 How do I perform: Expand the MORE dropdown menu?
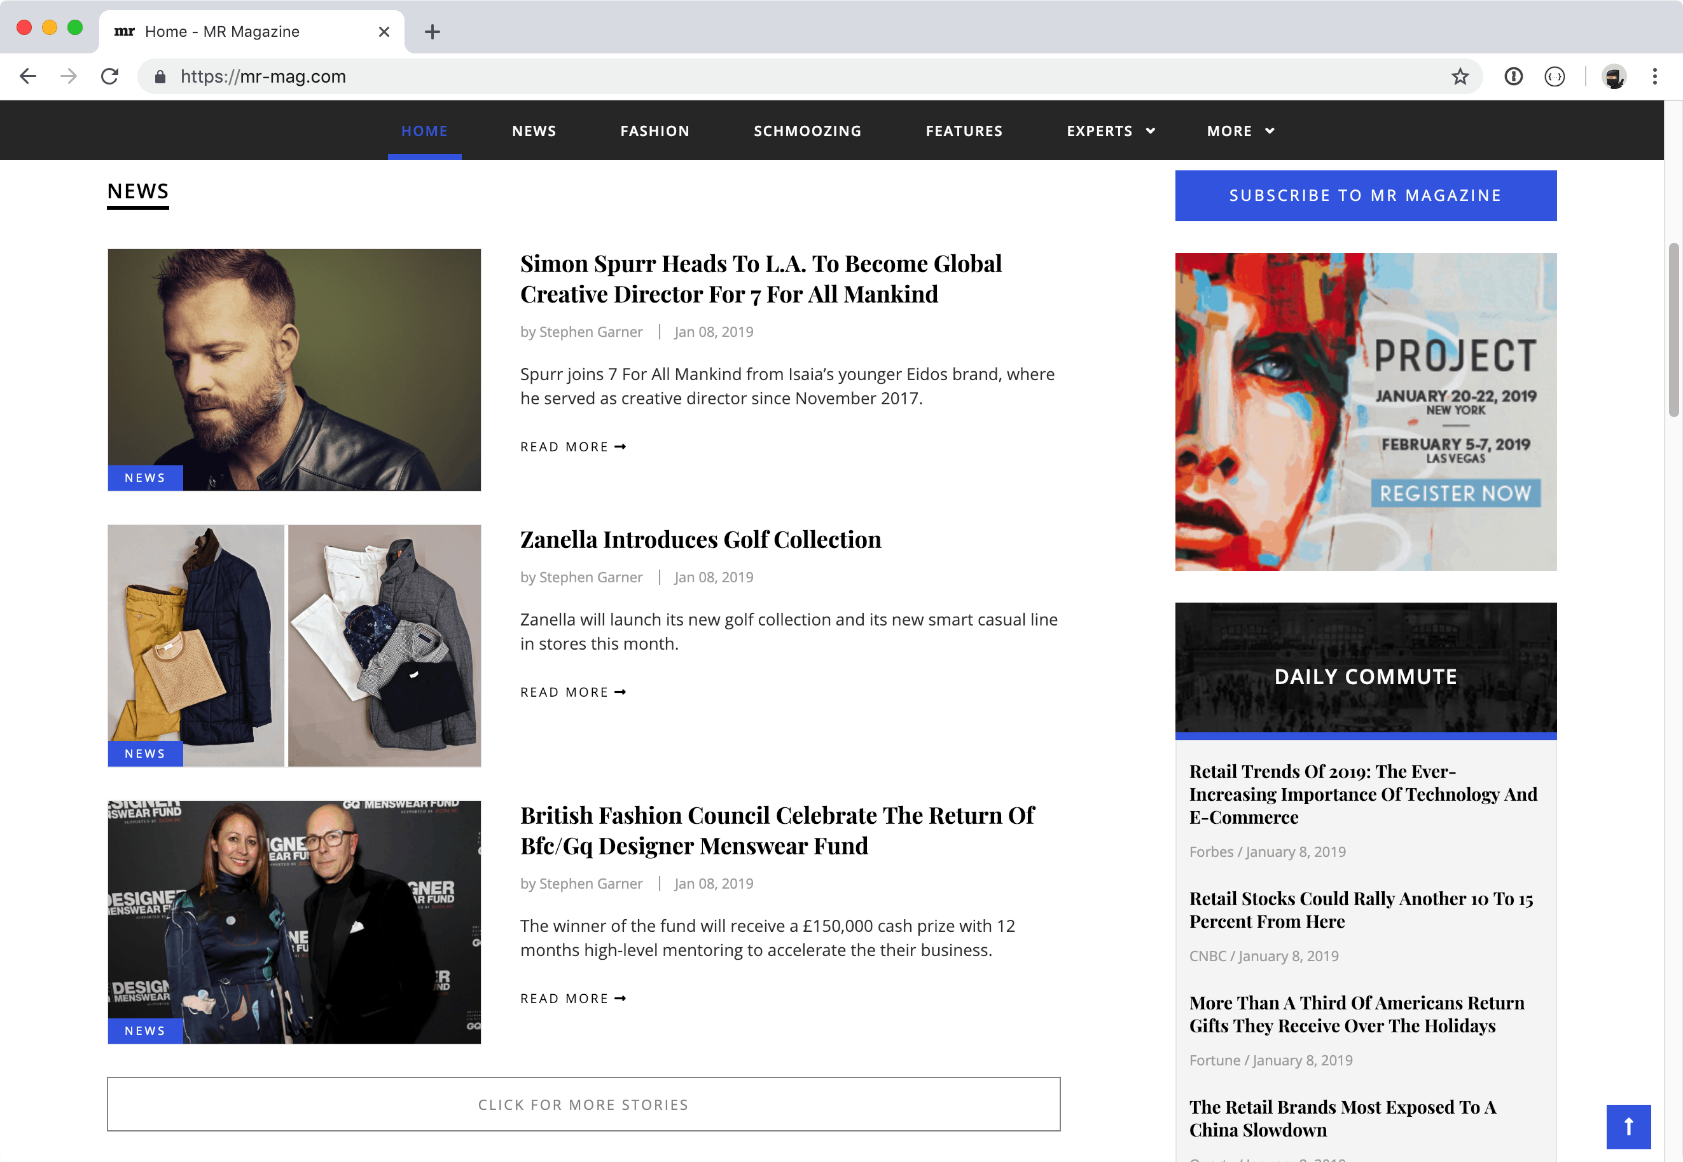[x=1240, y=131]
